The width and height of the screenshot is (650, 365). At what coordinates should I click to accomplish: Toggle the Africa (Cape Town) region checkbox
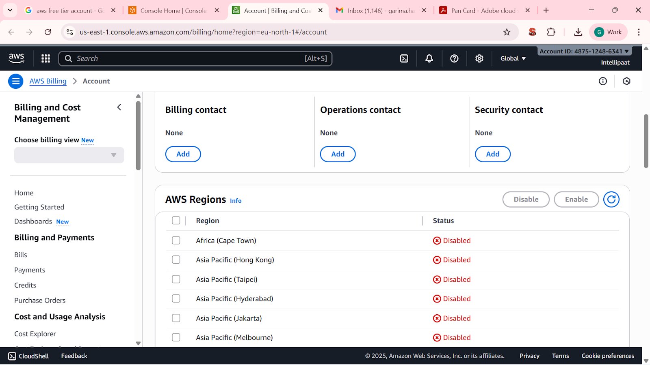coord(176,240)
